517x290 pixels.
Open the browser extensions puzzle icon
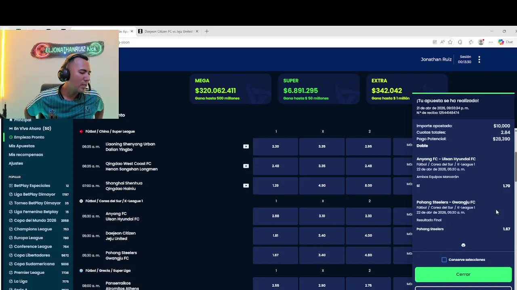(x=460, y=42)
